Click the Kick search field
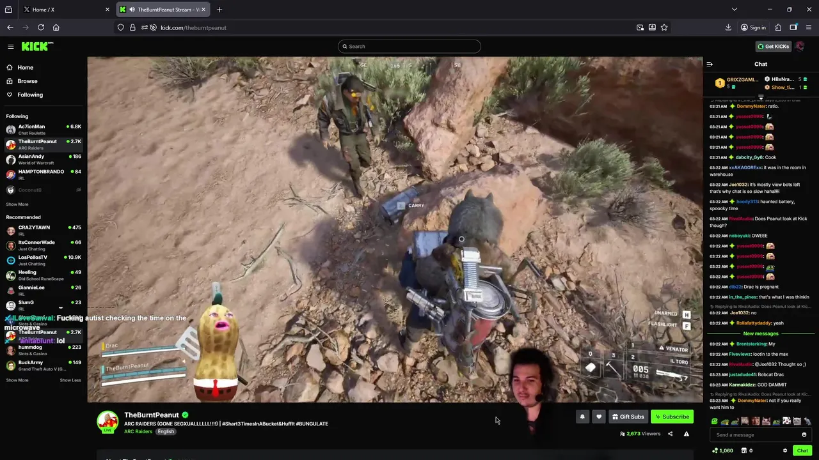 409,46
